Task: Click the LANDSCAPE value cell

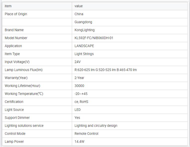Action: (x=84, y=46)
